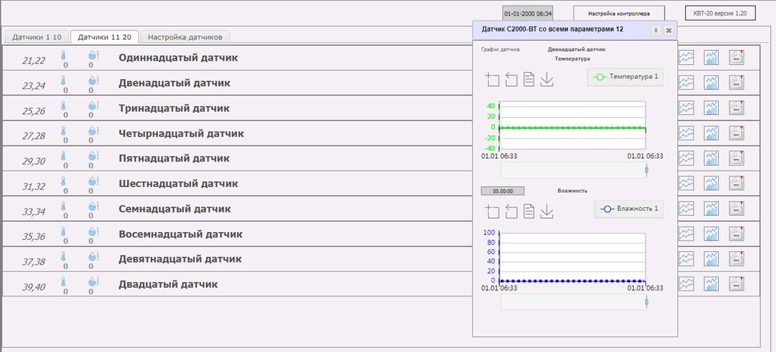Download the temperature chart as an image
This screenshot has width=776, height=352.
547,80
